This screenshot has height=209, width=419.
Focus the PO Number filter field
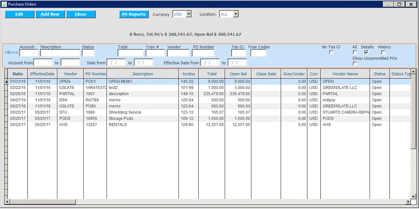[203, 53]
